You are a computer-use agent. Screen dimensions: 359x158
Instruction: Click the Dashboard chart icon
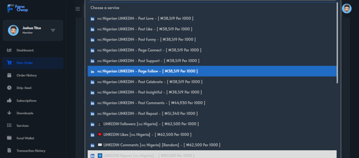pos(9,50)
